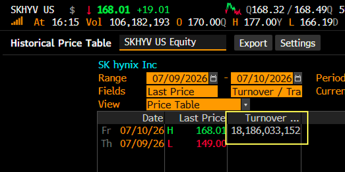Edit the range end date 07/10/2026

point(262,78)
